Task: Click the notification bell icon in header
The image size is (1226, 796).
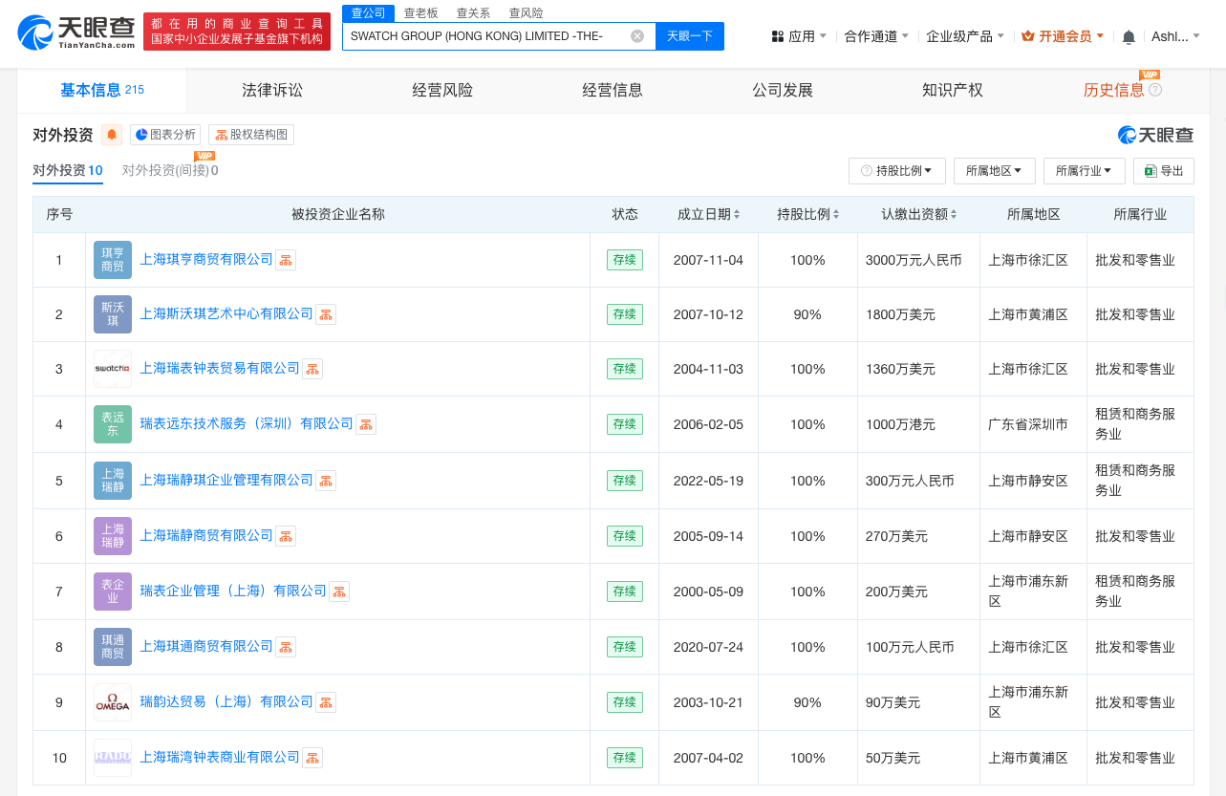Action: pyautogui.click(x=1129, y=36)
